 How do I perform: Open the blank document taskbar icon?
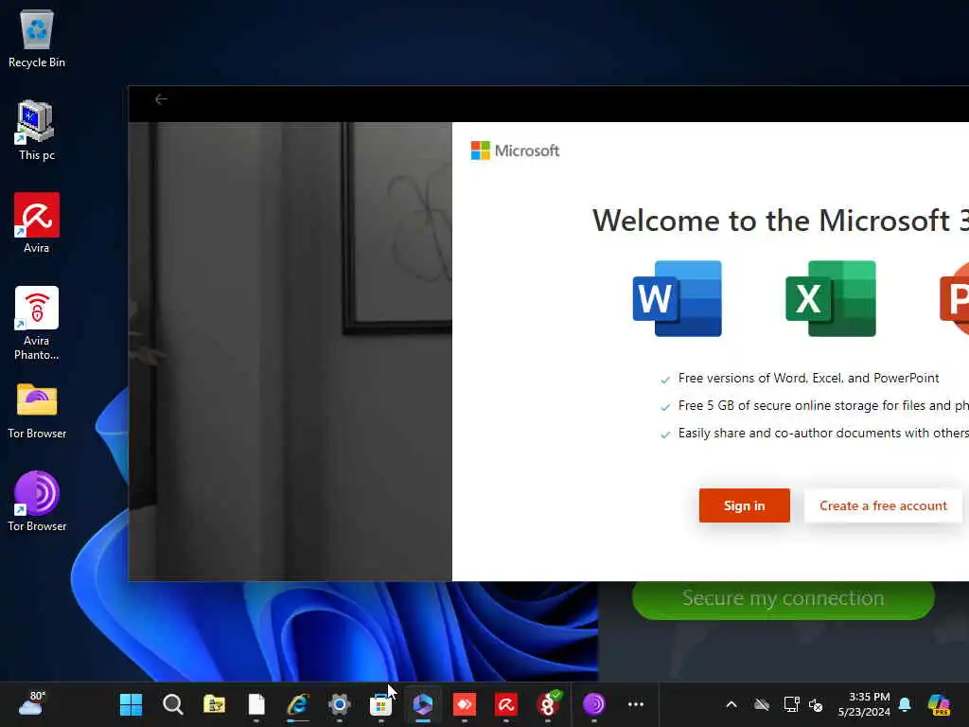click(256, 704)
